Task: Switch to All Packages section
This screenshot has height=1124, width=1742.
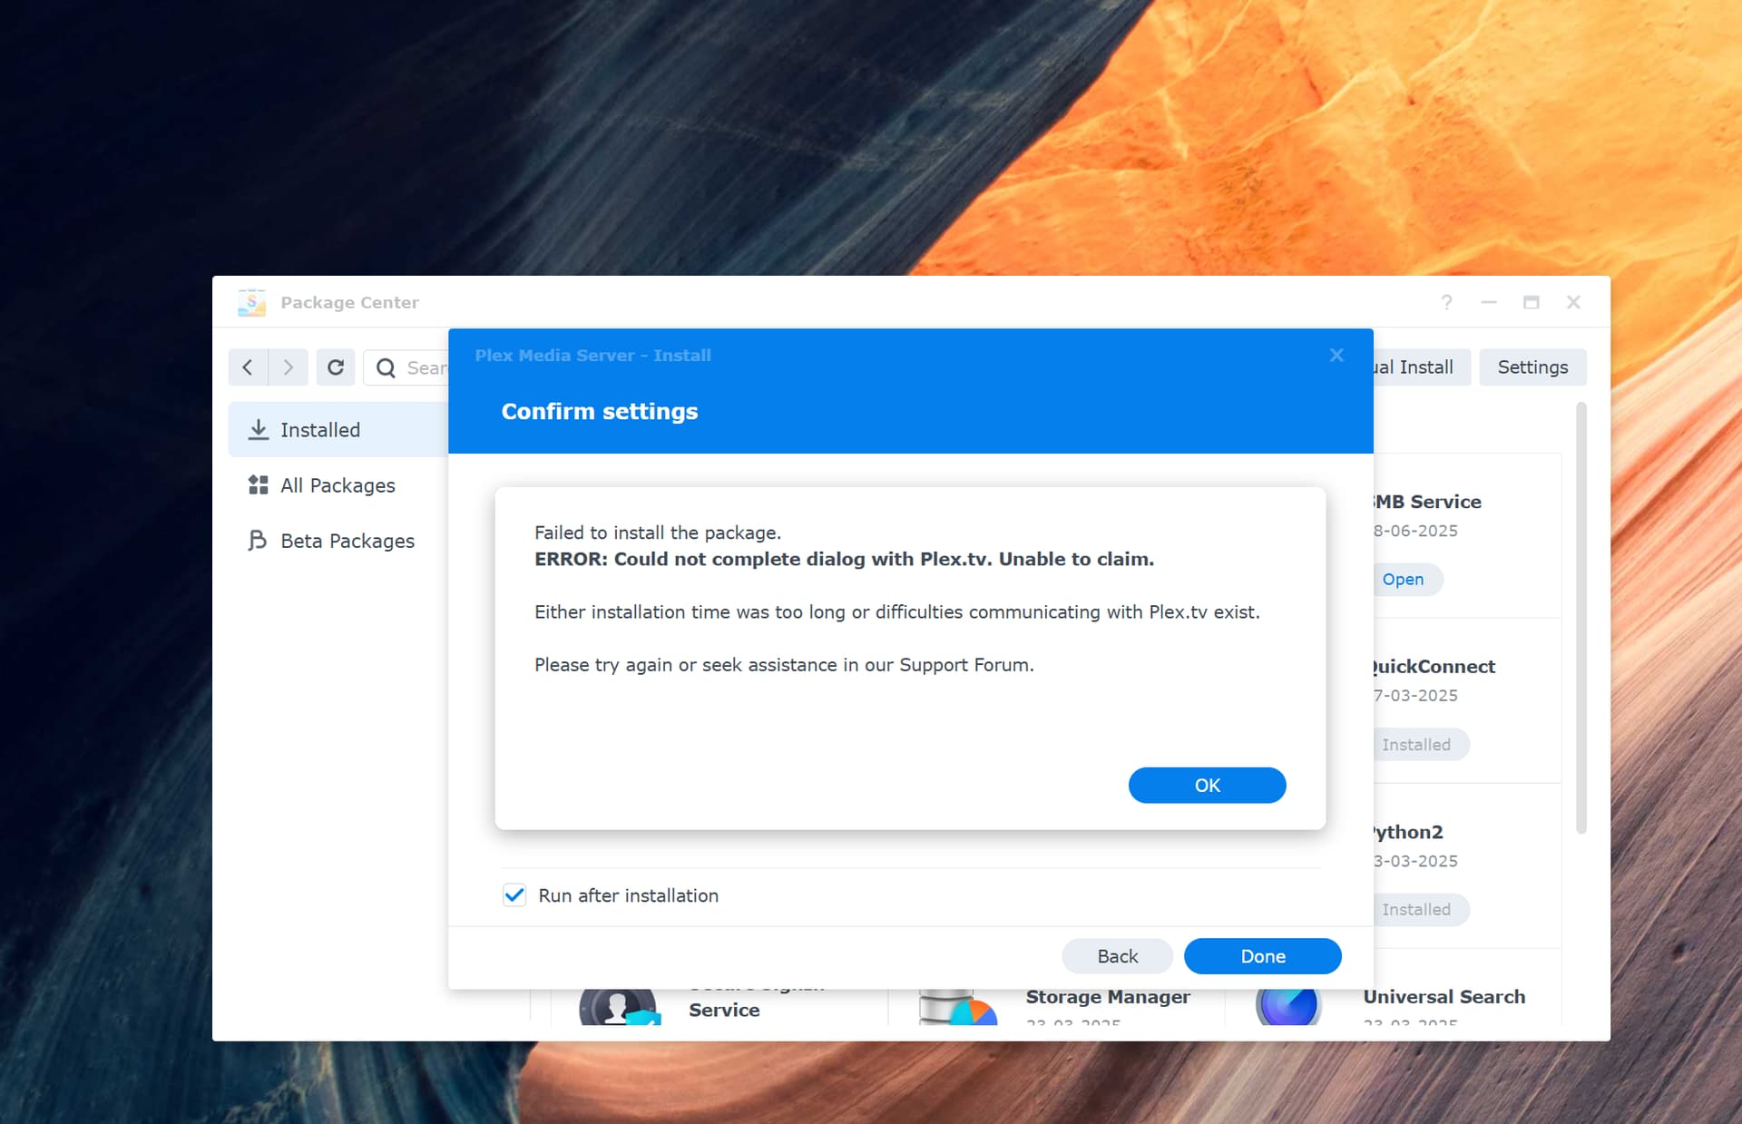Action: click(x=338, y=485)
